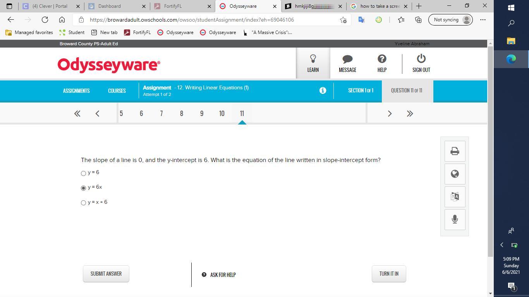Open the clock showing 5:09 PM Sunday
The height and width of the screenshot is (297, 529).
click(x=511, y=266)
